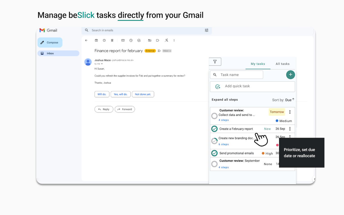Check off the 'Customer review' task circle
Image resolution: width=344 pixels, height=215 pixels.
click(214, 116)
